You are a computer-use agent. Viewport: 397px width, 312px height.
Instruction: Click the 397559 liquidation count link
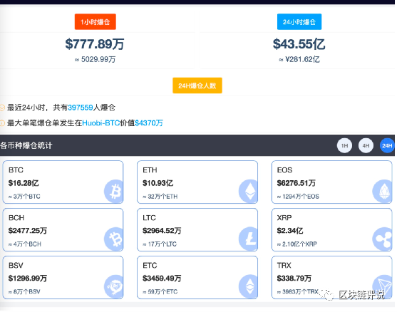(81, 108)
